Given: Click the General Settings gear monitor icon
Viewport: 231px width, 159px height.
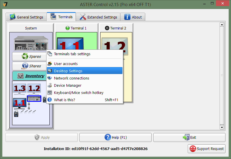Looking at the screenshot, I should click(x=12, y=17).
